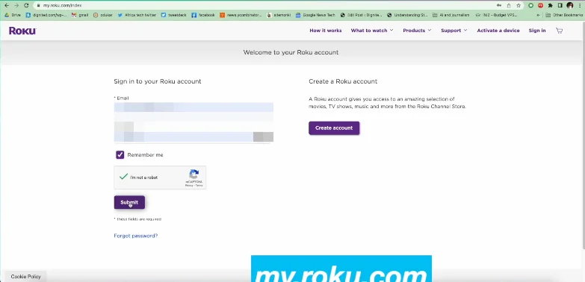Click the padlock site info icon

(x=38, y=5)
